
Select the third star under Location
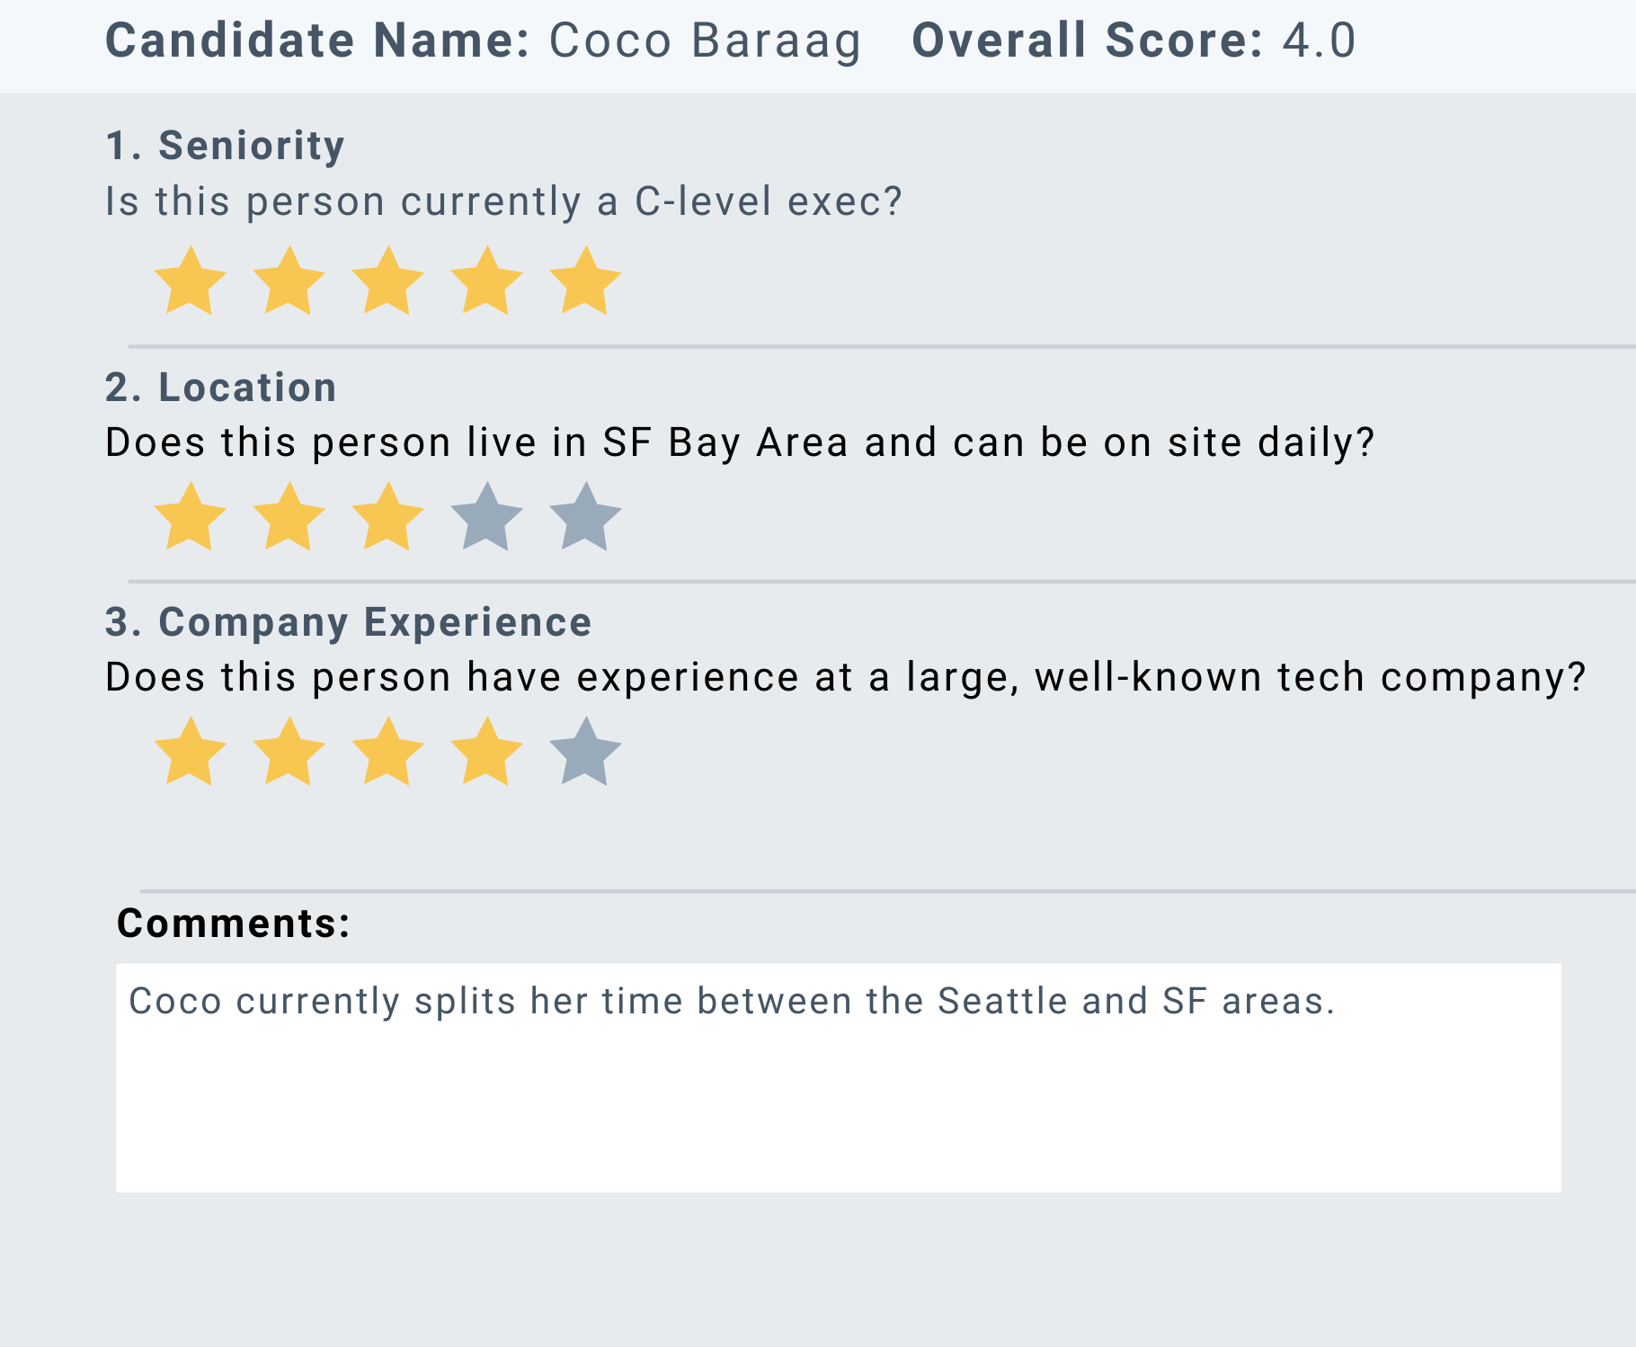(x=387, y=517)
